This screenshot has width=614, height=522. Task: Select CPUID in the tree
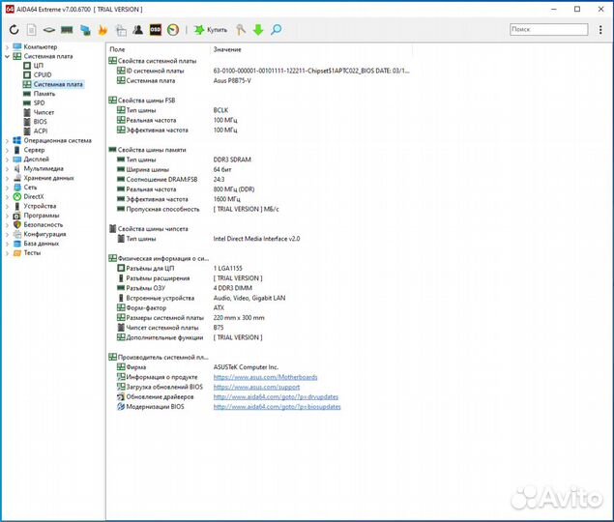click(x=43, y=74)
